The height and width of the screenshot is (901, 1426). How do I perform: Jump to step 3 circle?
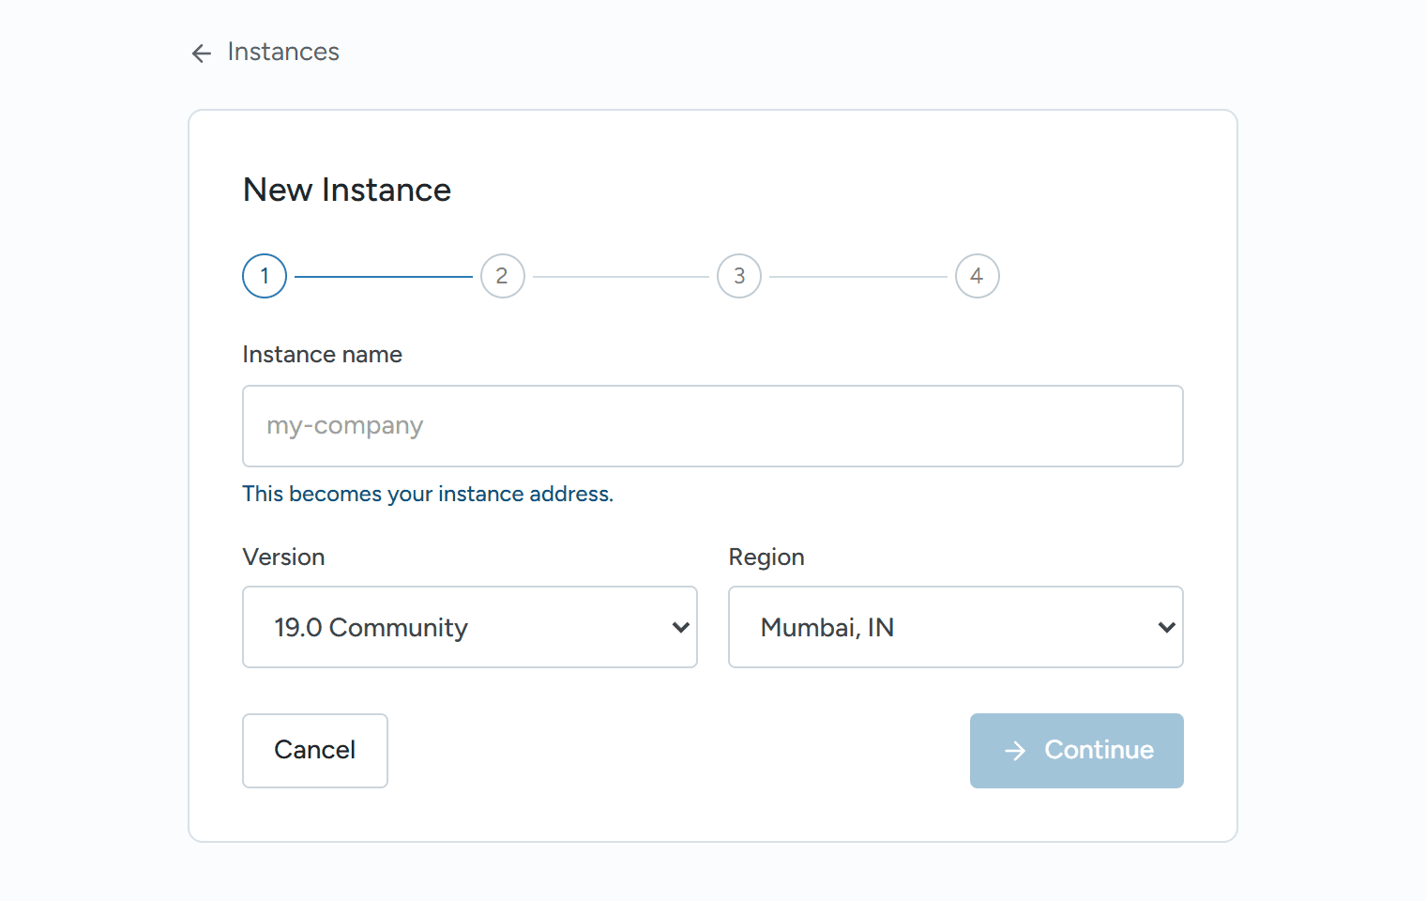[739, 276]
